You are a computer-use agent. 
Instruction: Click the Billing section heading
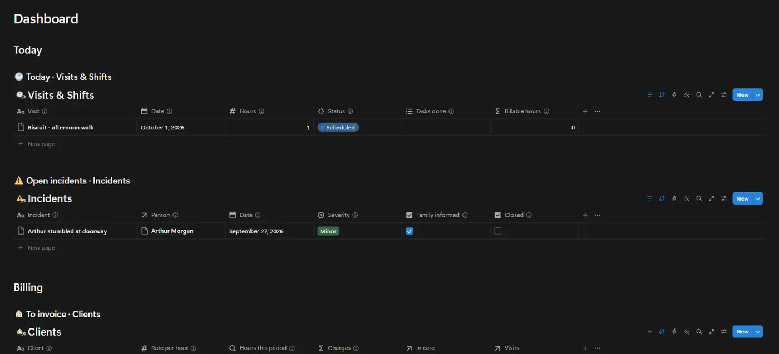[28, 287]
